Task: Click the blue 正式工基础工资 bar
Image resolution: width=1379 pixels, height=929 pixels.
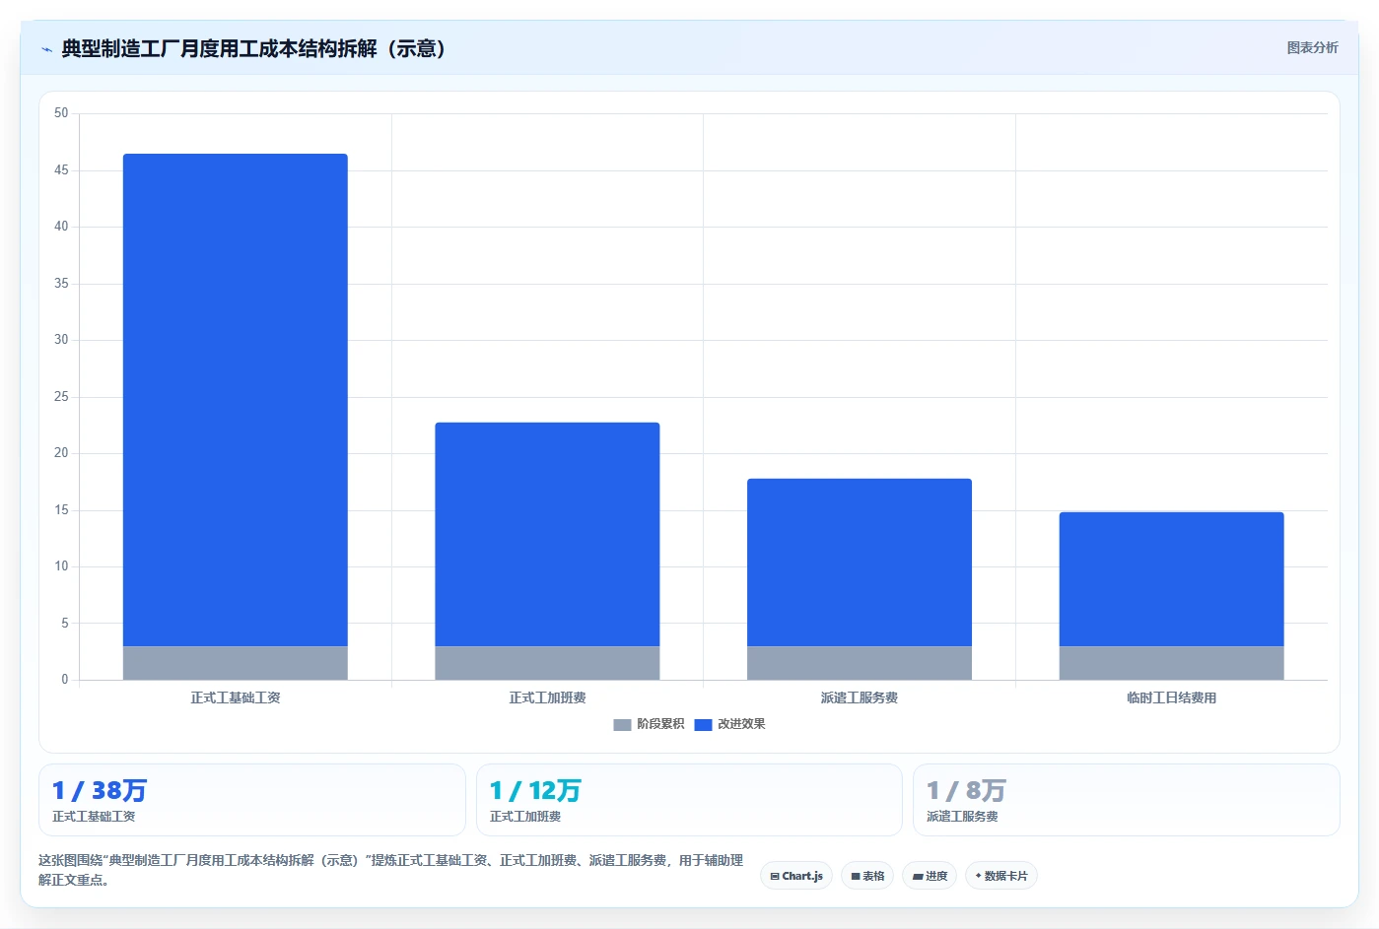Action: point(236,400)
